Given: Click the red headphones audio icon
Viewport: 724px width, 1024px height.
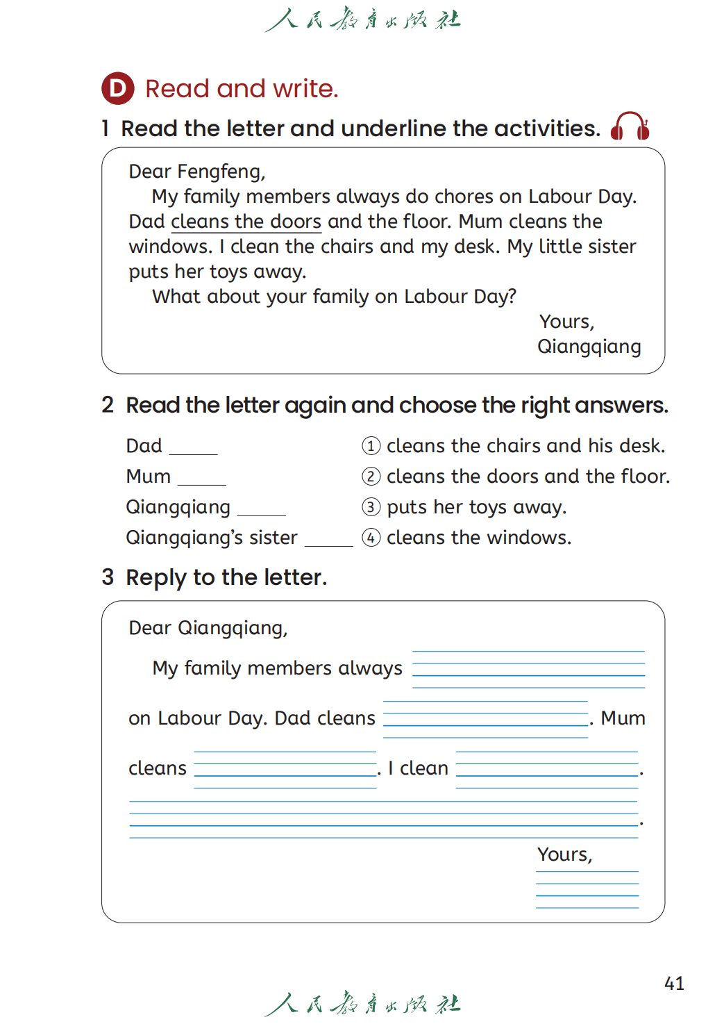Looking at the screenshot, I should pyautogui.click(x=630, y=126).
